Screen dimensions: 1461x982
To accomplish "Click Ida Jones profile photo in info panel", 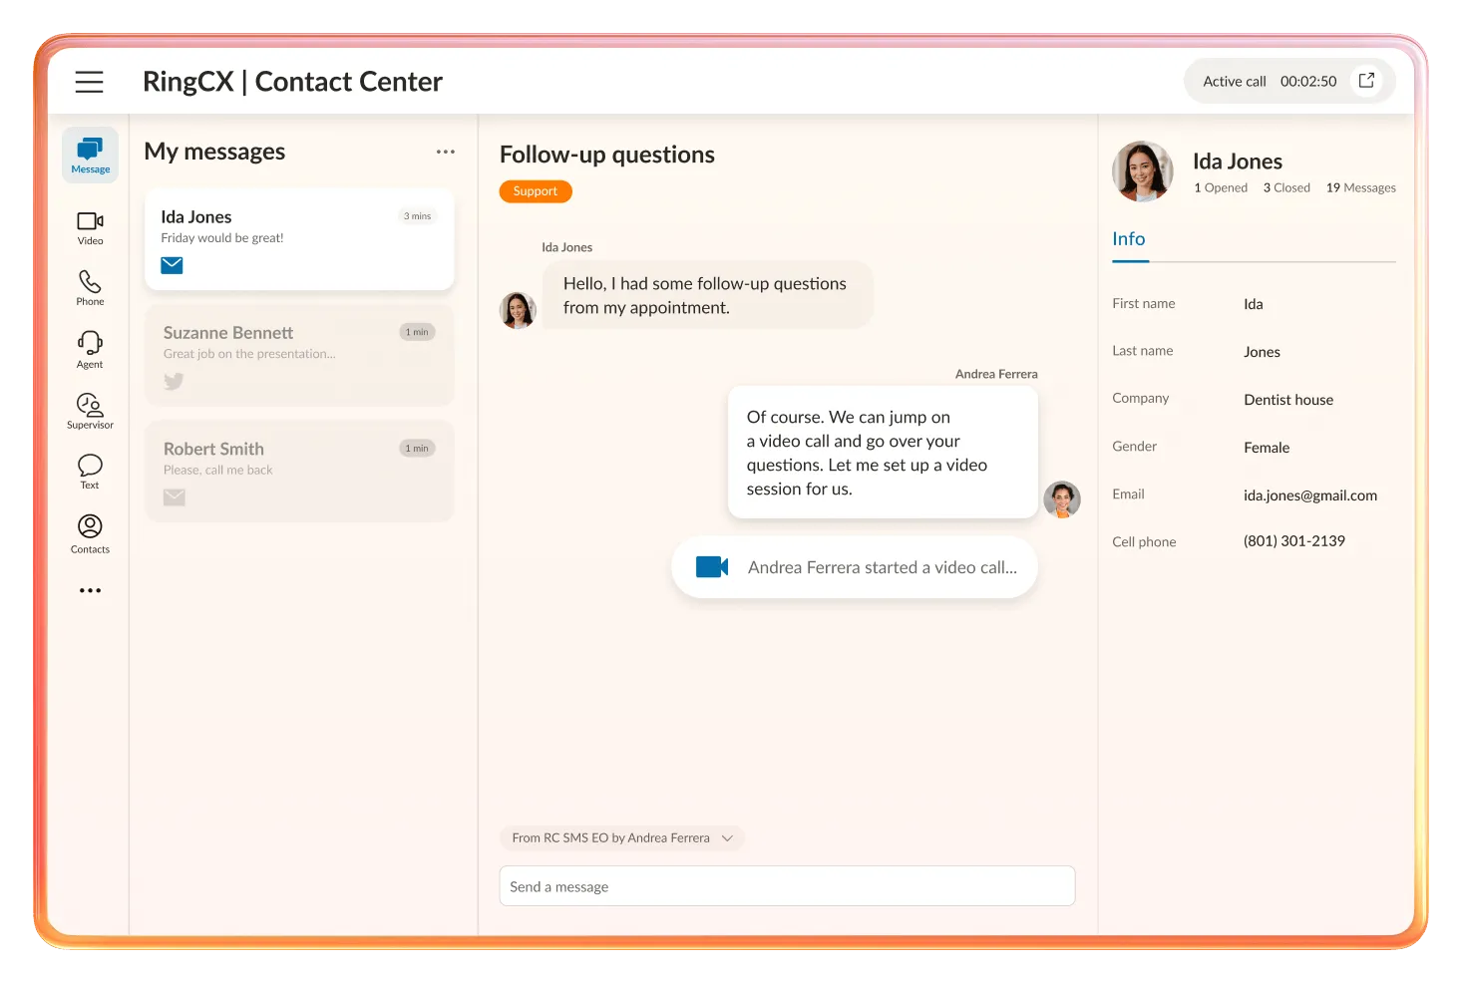I will tap(1143, 171).
